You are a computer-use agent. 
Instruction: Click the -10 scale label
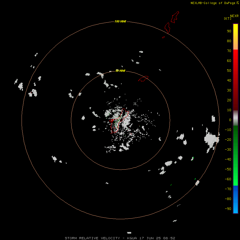coord(228,130)
